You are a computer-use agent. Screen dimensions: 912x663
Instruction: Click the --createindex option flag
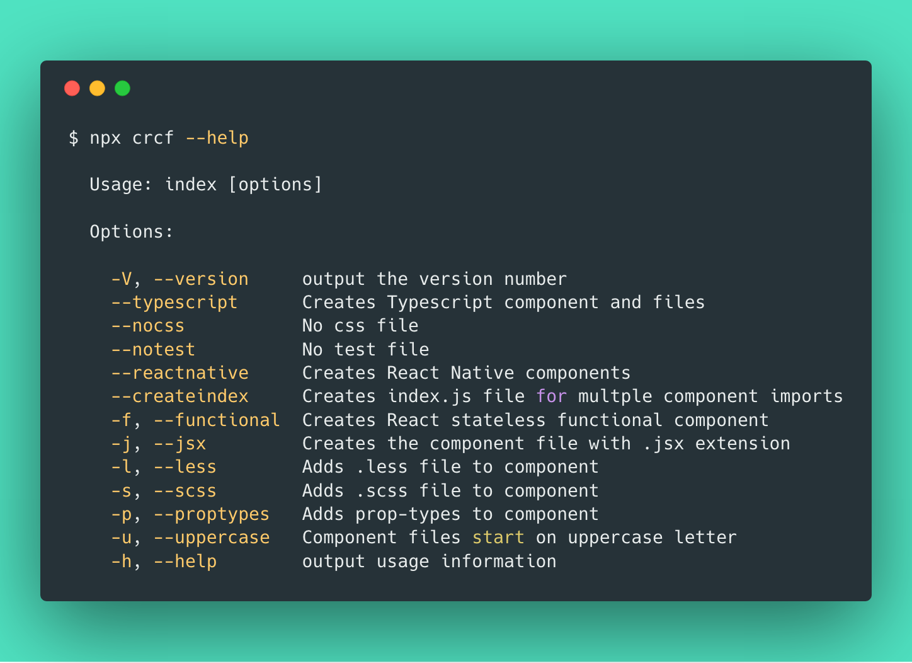coord(180,396)
